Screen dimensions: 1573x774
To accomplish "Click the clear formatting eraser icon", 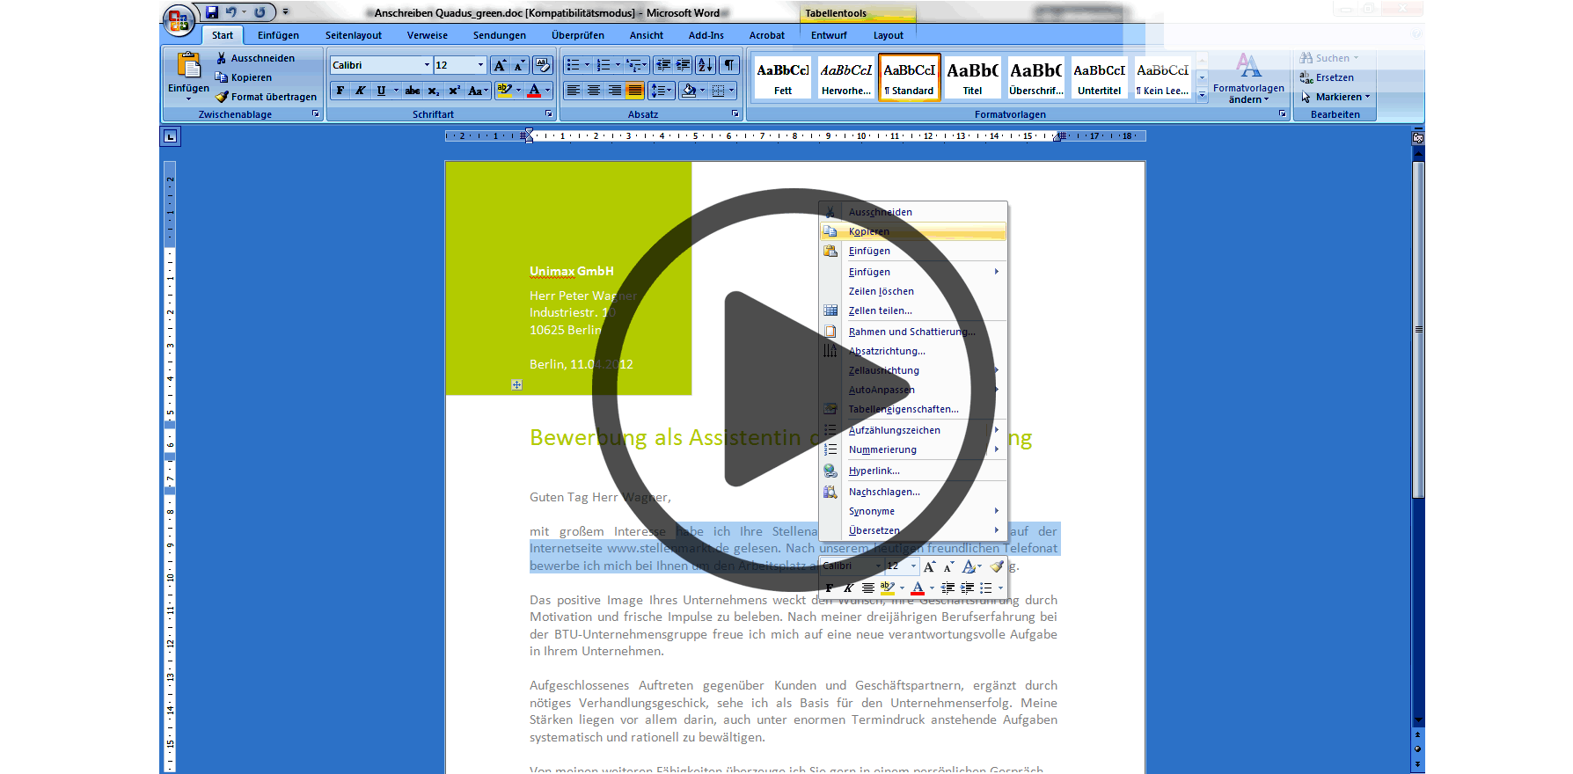I will pos(542,65).
